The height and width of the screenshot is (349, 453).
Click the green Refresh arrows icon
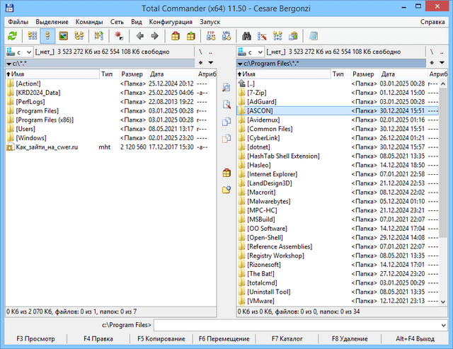12,35
